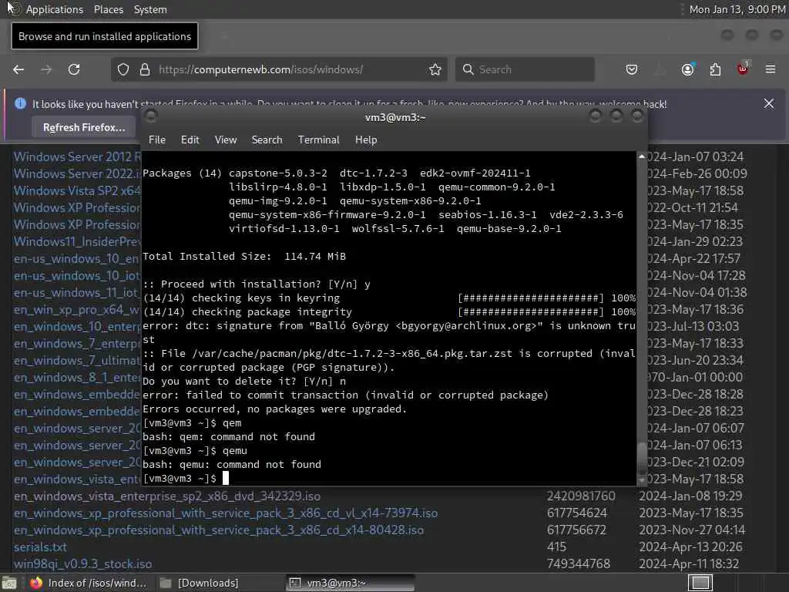
Task: Switch to vm3@vm3:~ taskbar entry
Action: pos(351,583)
